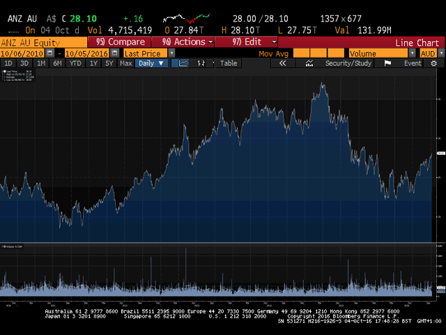Click the Copyright 2016 Bloomberg Finance text

344,316
